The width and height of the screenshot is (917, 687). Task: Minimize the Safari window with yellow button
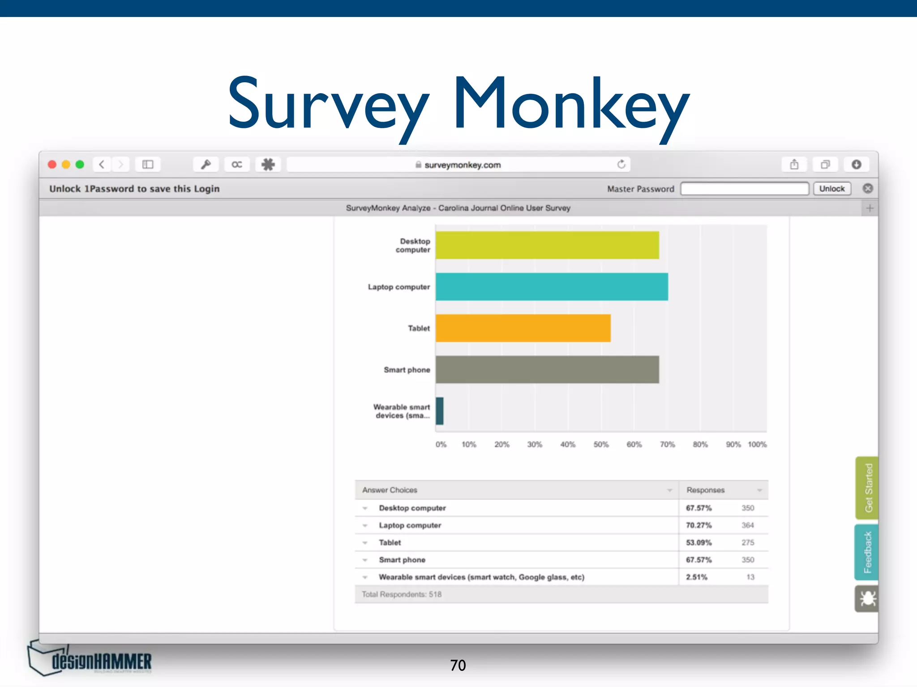pyautogui.click(x=66, y=165)
